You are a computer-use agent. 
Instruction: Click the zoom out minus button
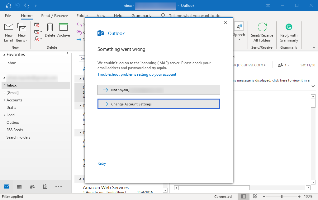pos(264,197)
